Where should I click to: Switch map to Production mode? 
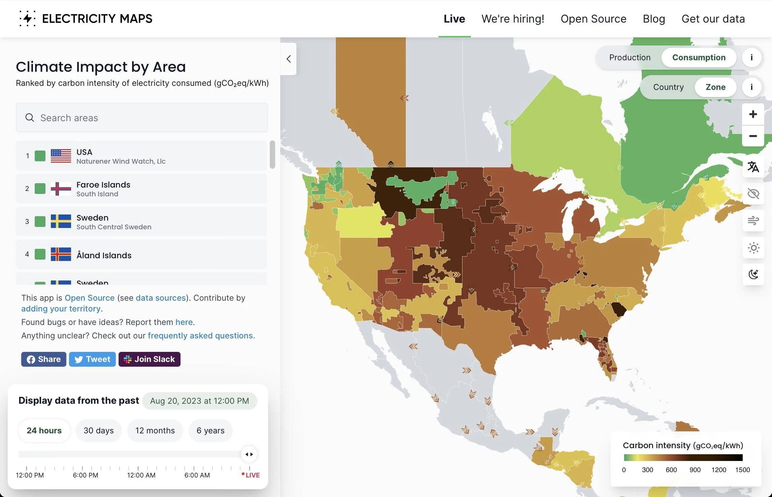[x=630, y=58]
